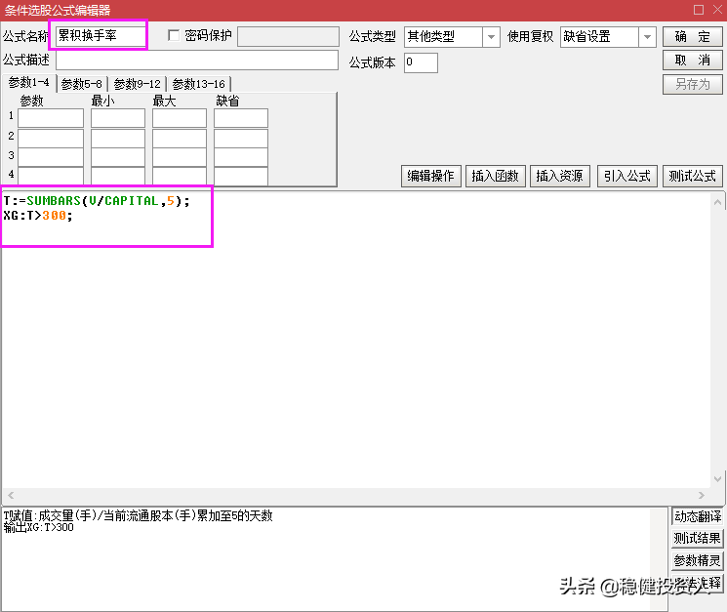
Task: Close the 条件选股公式编辑器 window
Action: [x=717, y=10]
